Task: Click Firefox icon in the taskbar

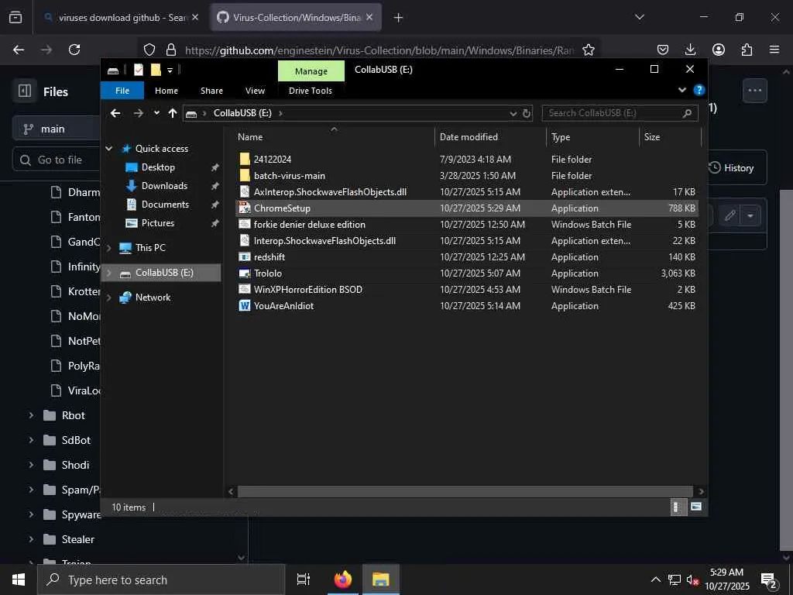Action: click(343, 580)
